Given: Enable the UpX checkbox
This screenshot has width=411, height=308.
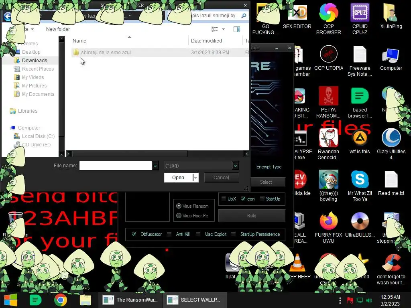Looking at the screenshot, I should [224, 199].
